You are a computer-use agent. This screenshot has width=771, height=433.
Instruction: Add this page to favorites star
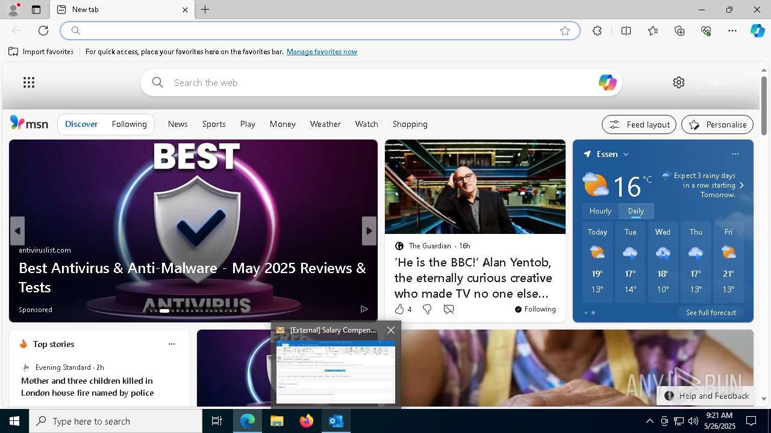565,31
